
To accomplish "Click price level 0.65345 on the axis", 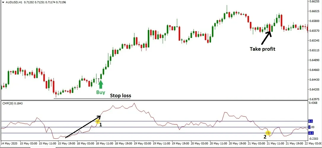I will [x=314, y=40].
